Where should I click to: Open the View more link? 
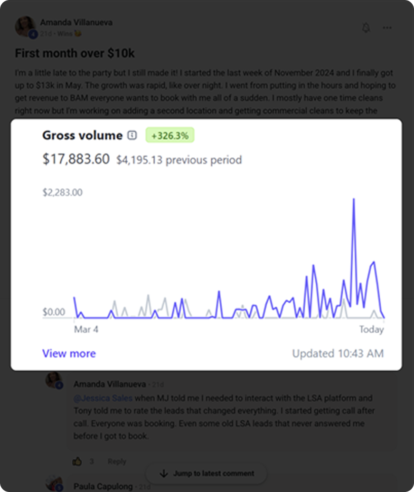pos(69,353)
